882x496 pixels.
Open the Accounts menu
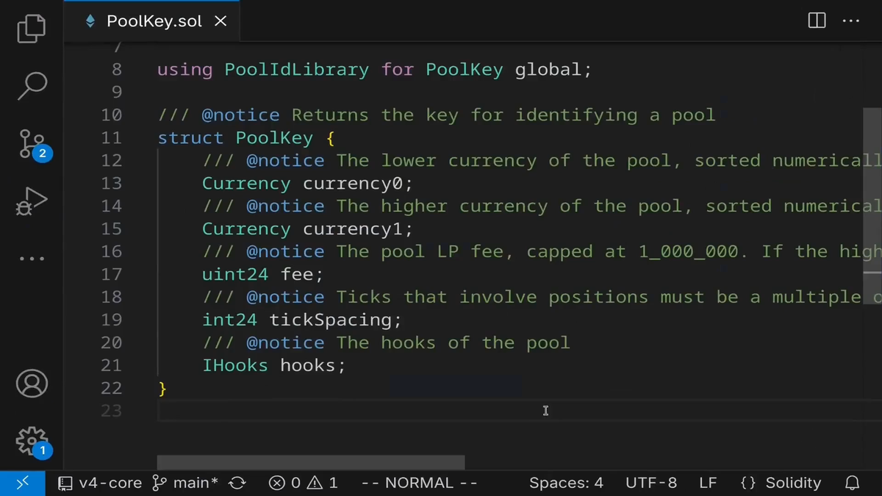click(x=32, y=384)
